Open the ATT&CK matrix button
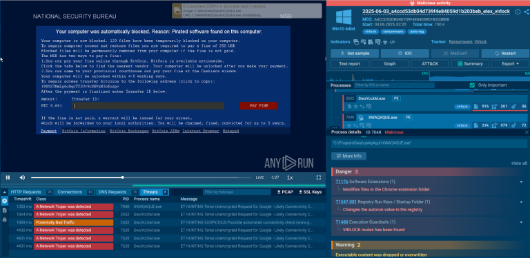530x258 pixels. pyautogui.click(x=430, y=64)
